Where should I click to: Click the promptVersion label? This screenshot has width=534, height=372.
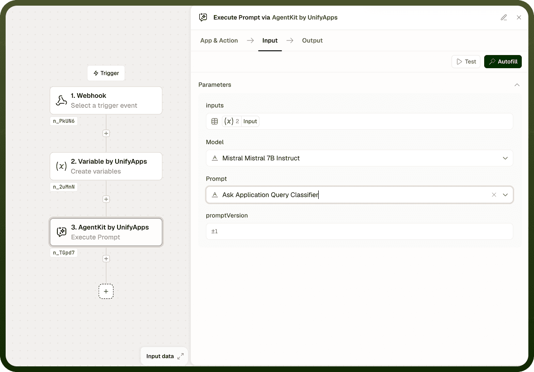pos(227,216)
